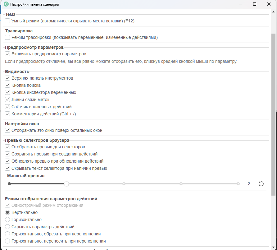Viewport: 277px width, 250px height.
Task: Click the reset preview scale icon
Action: pos(261,184)
